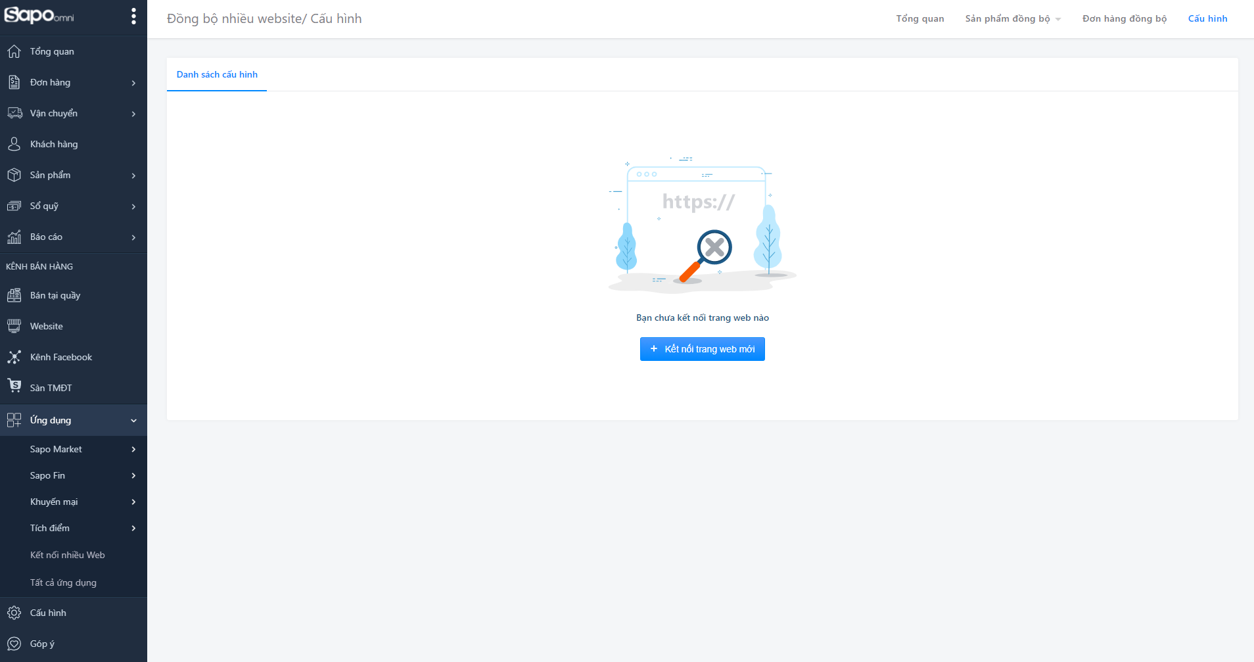Collapse the Ứng dụng section chevron
The width and height of the screenshot is (1254, 662).
(x=133, y=421)
